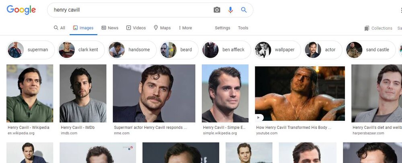Image resolution: width=402 pixels, height=163 pixels.
Task: Switch to the News tab
Action: click(x=110, y=28)
